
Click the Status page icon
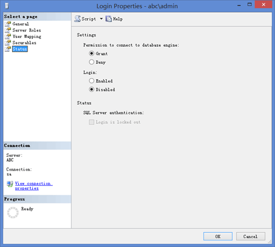pyautogui.click(x=8, y=49)
